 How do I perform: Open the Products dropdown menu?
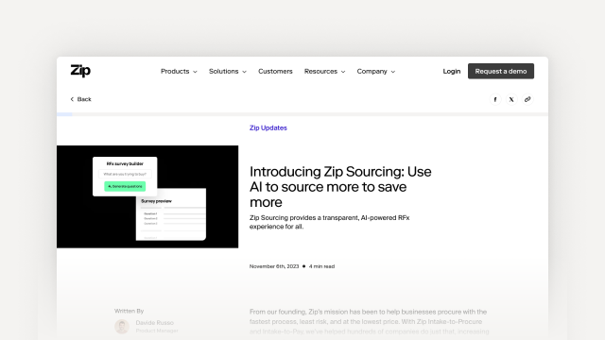[179, 72]
